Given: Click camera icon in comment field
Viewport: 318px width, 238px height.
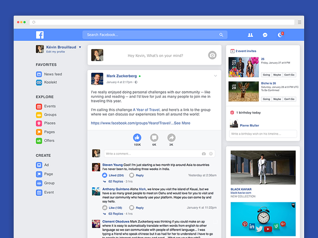Looking at the screenshot, I should [x=204, y=154].
